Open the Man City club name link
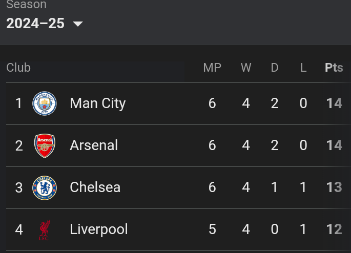This screenshot has width=351, height=253. pos(97,103)
